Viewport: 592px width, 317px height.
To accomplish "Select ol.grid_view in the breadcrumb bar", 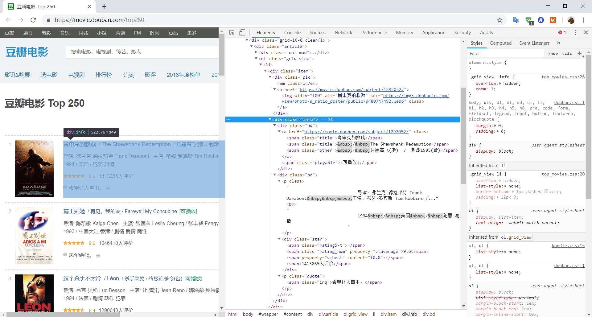I will point(356,314).
